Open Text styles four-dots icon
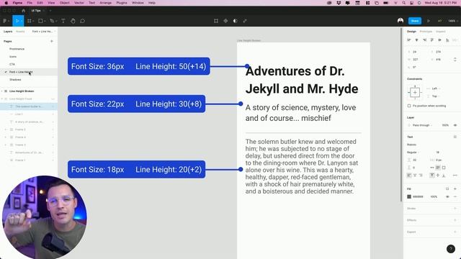The height and width of the screenshot is (259, 461). pos(455,137)
